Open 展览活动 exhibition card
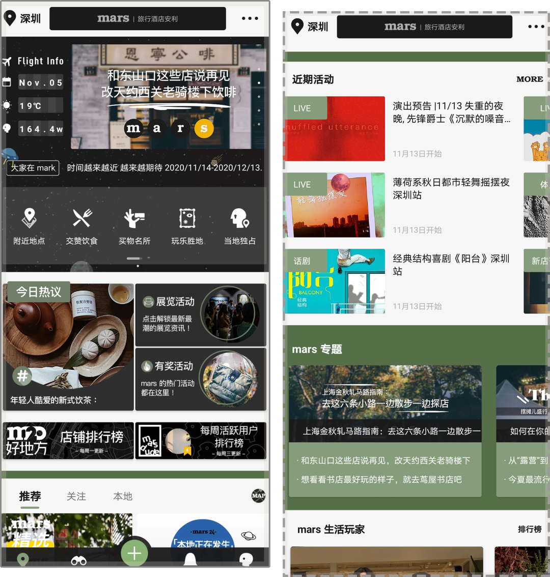 pyautogui.click(x=201, y=314)
